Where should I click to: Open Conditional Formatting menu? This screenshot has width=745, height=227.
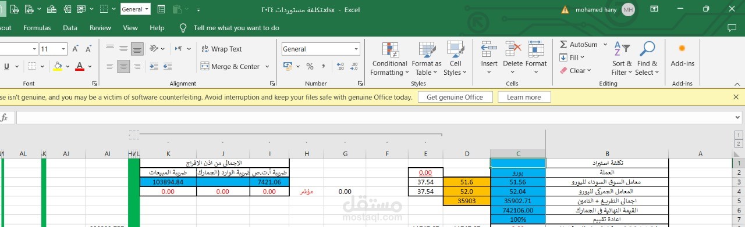389,59
